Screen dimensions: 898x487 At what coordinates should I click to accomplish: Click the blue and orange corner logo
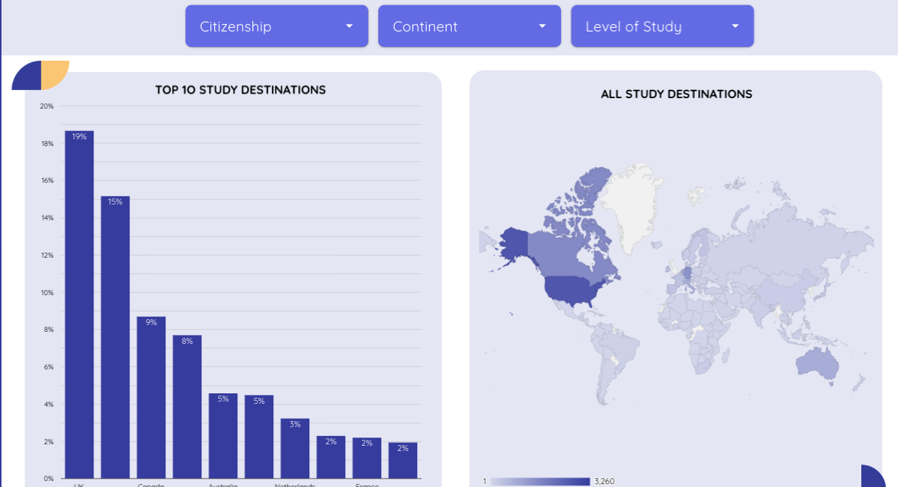point(40,74)
